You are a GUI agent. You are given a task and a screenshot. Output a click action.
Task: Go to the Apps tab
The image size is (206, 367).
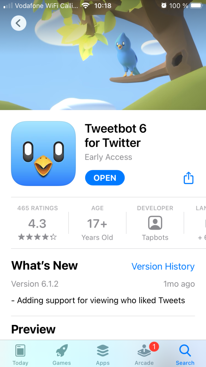coord(103,355)
